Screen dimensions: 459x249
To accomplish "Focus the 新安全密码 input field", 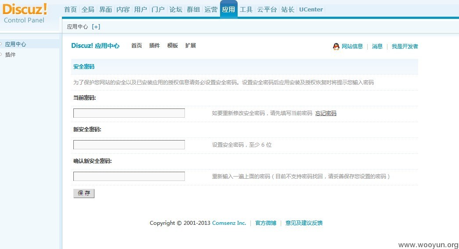I will tap(129, 144).
